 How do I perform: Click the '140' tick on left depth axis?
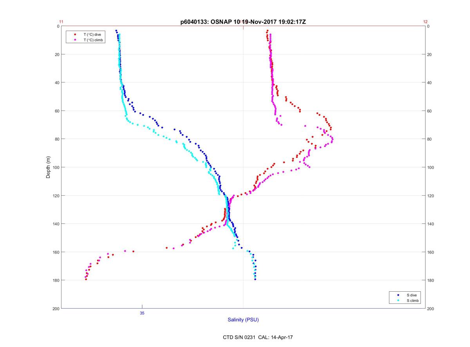point(55,224)
